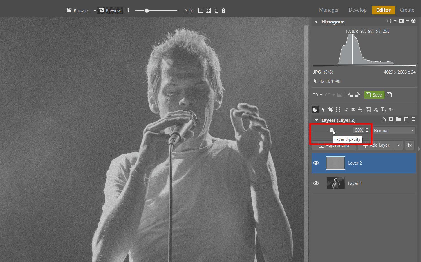Click the green Save button

374,95
